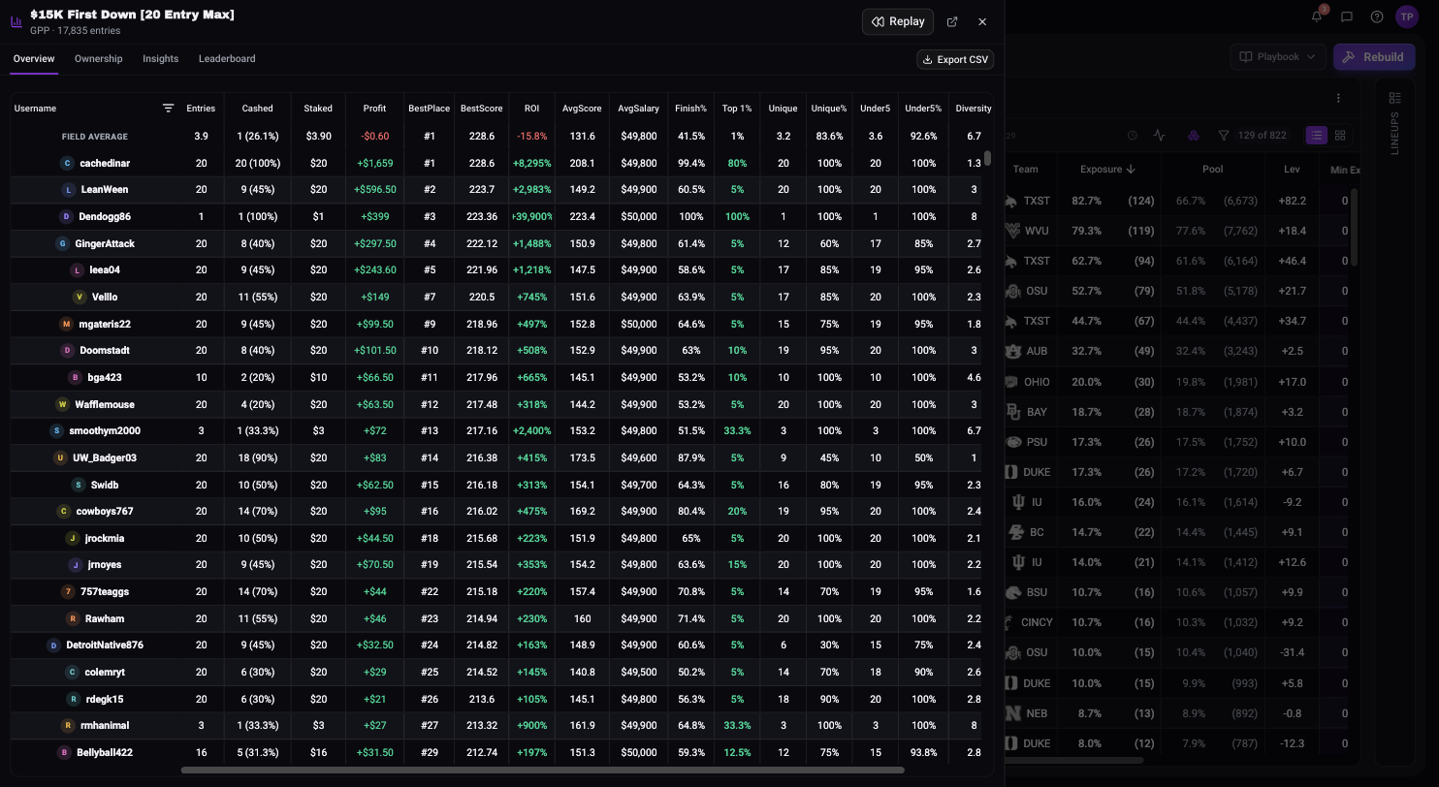Open the Leaderboard tab

pos(227,59)
